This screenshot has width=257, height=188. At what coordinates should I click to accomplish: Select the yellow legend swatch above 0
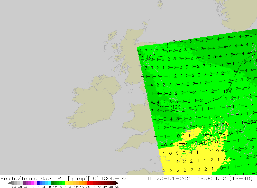tap(66, 183)
